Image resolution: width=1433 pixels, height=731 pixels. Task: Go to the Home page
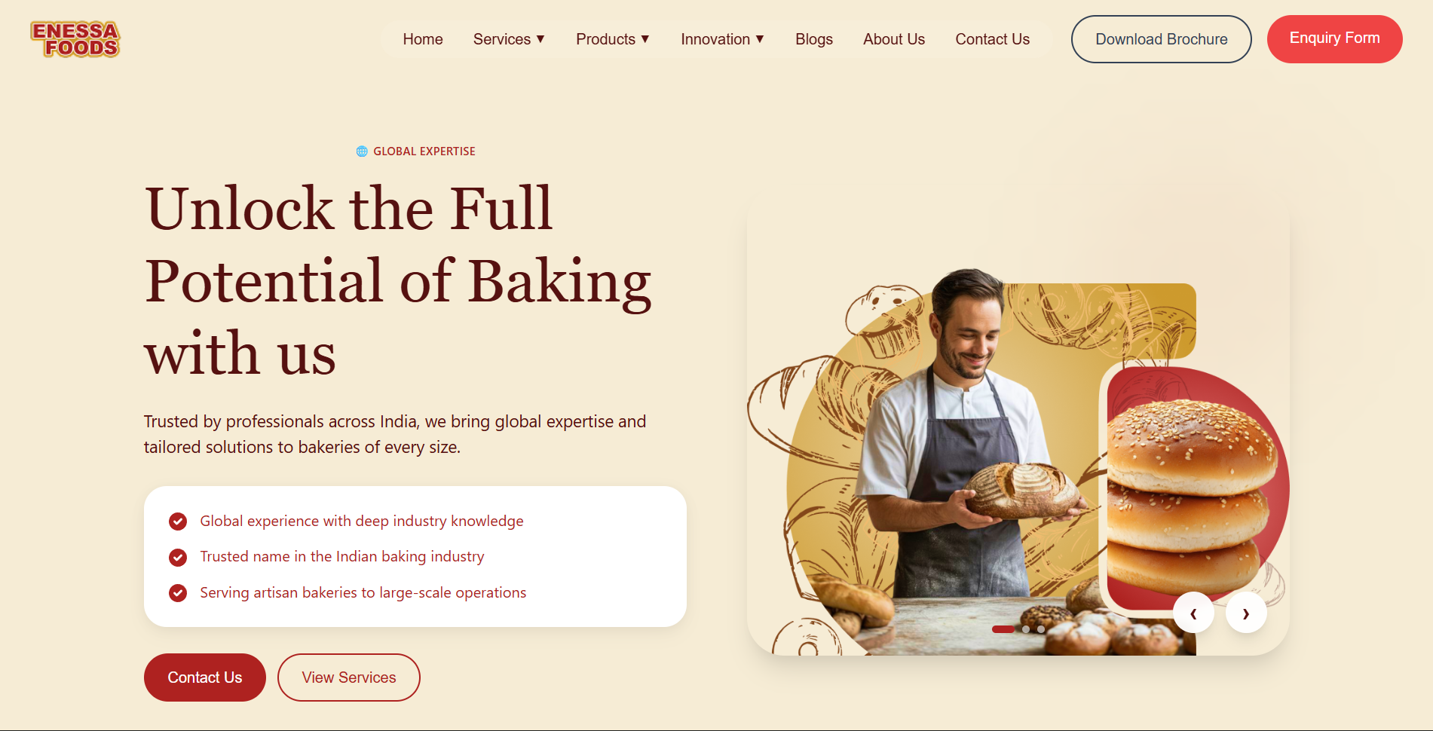[423, 39]
